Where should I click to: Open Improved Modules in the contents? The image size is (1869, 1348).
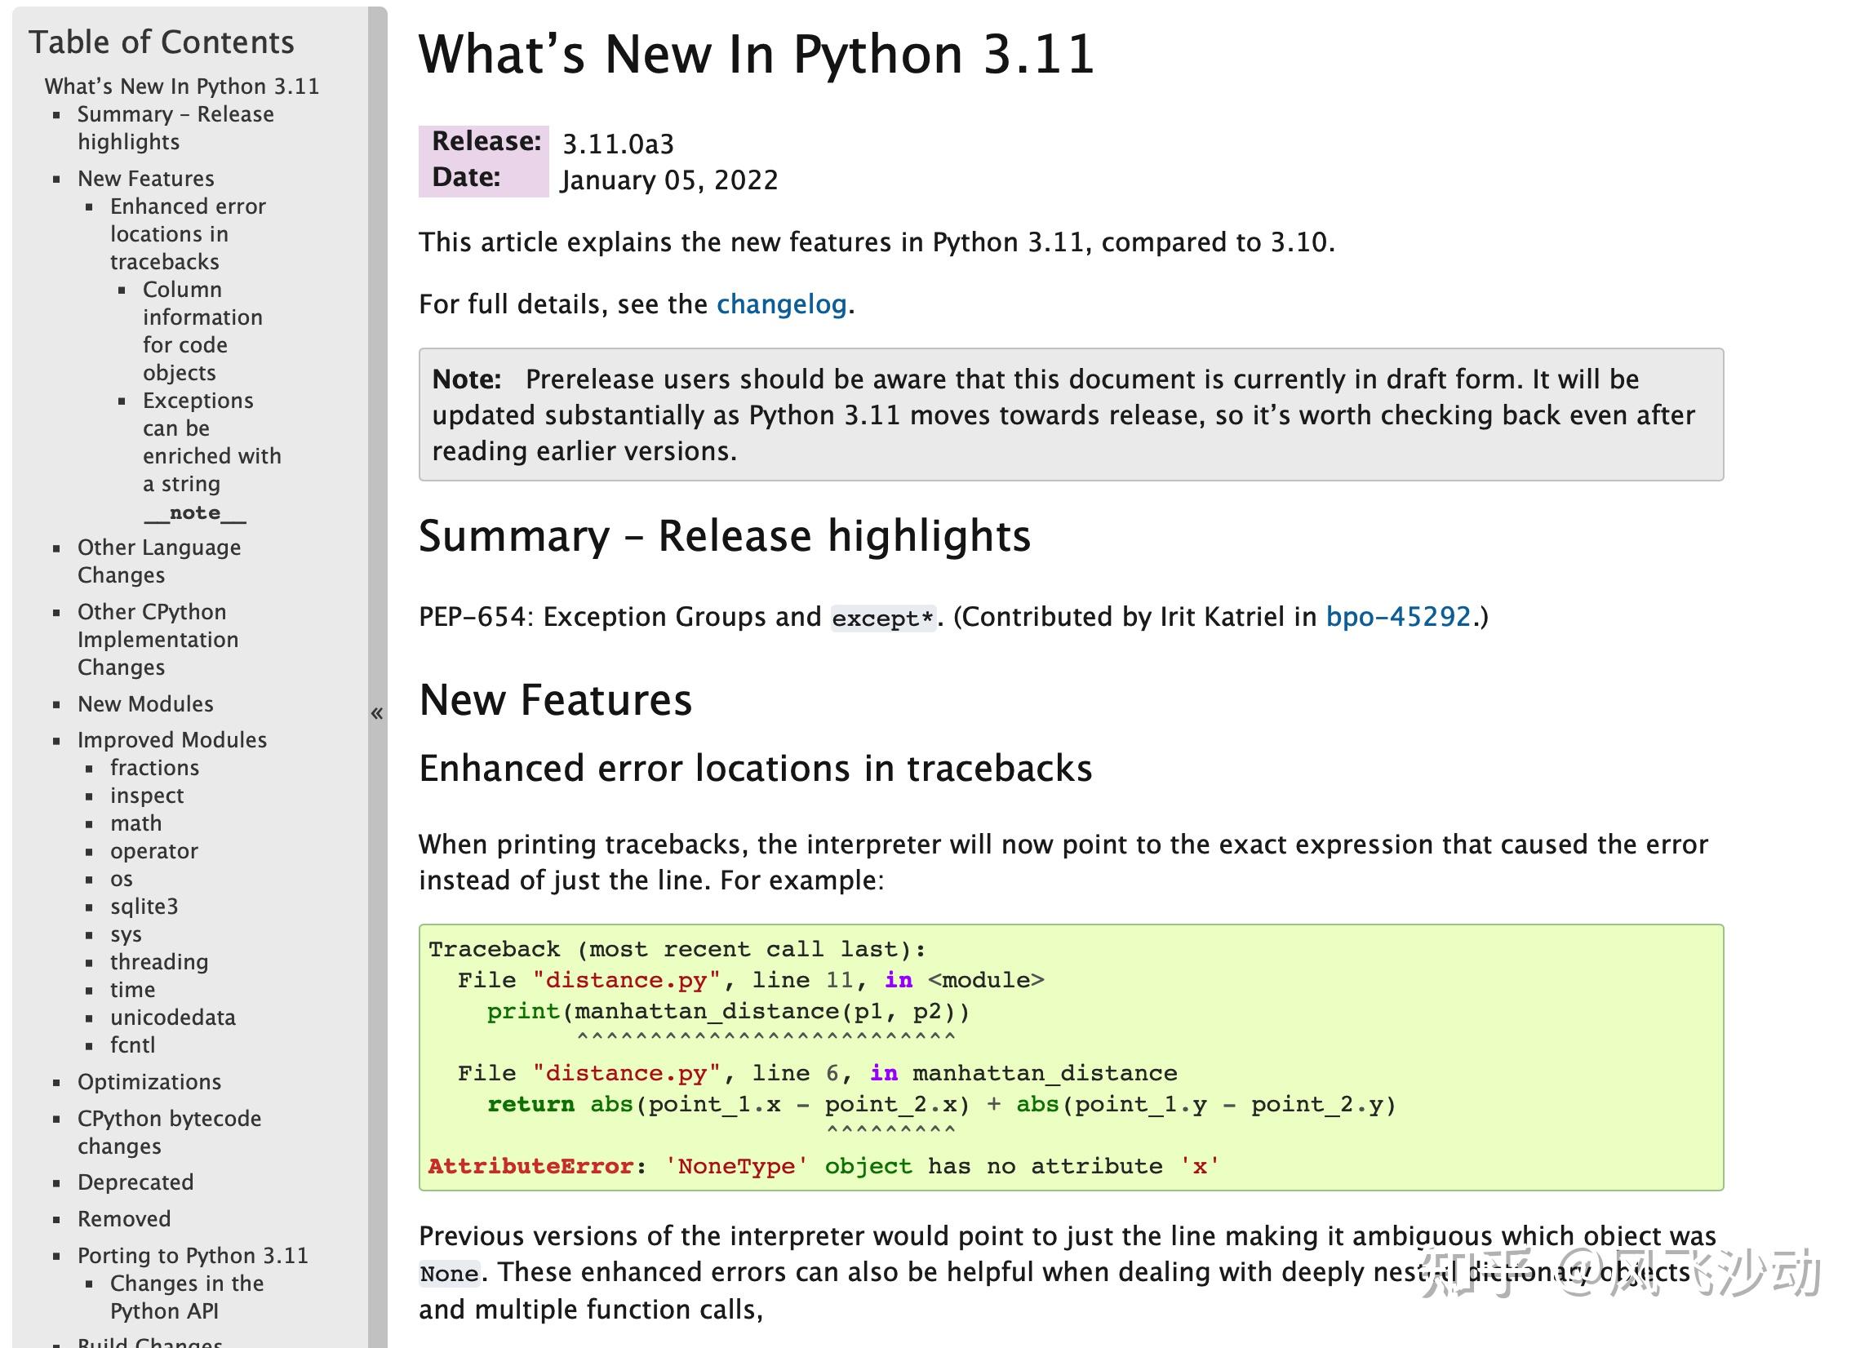[171, 740]
